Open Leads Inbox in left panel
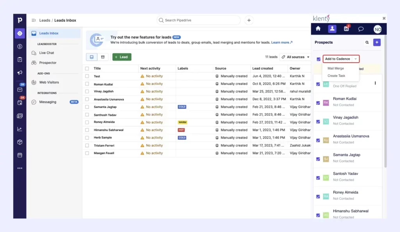 55,33
